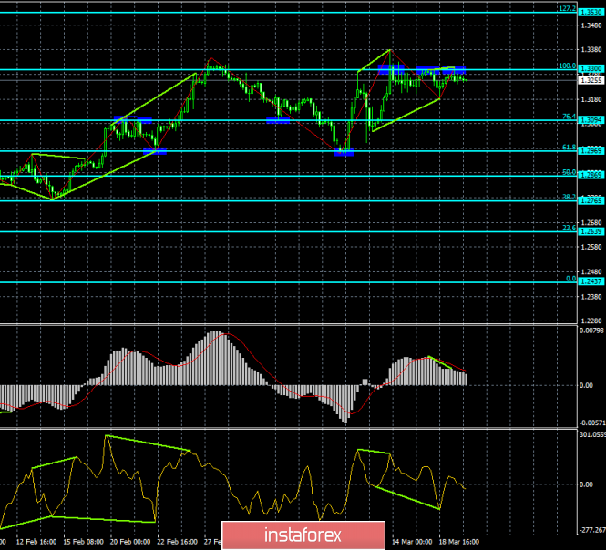Click the 1.3380 price scale value
The image size is (606, 550).
click(591, 50)
